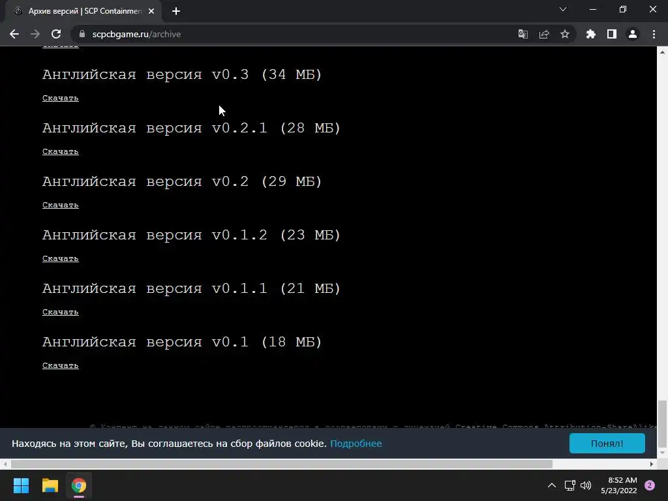Click the scroll up arrow
This screenshot has width=668, height=501.
click(x=662, y=52)
